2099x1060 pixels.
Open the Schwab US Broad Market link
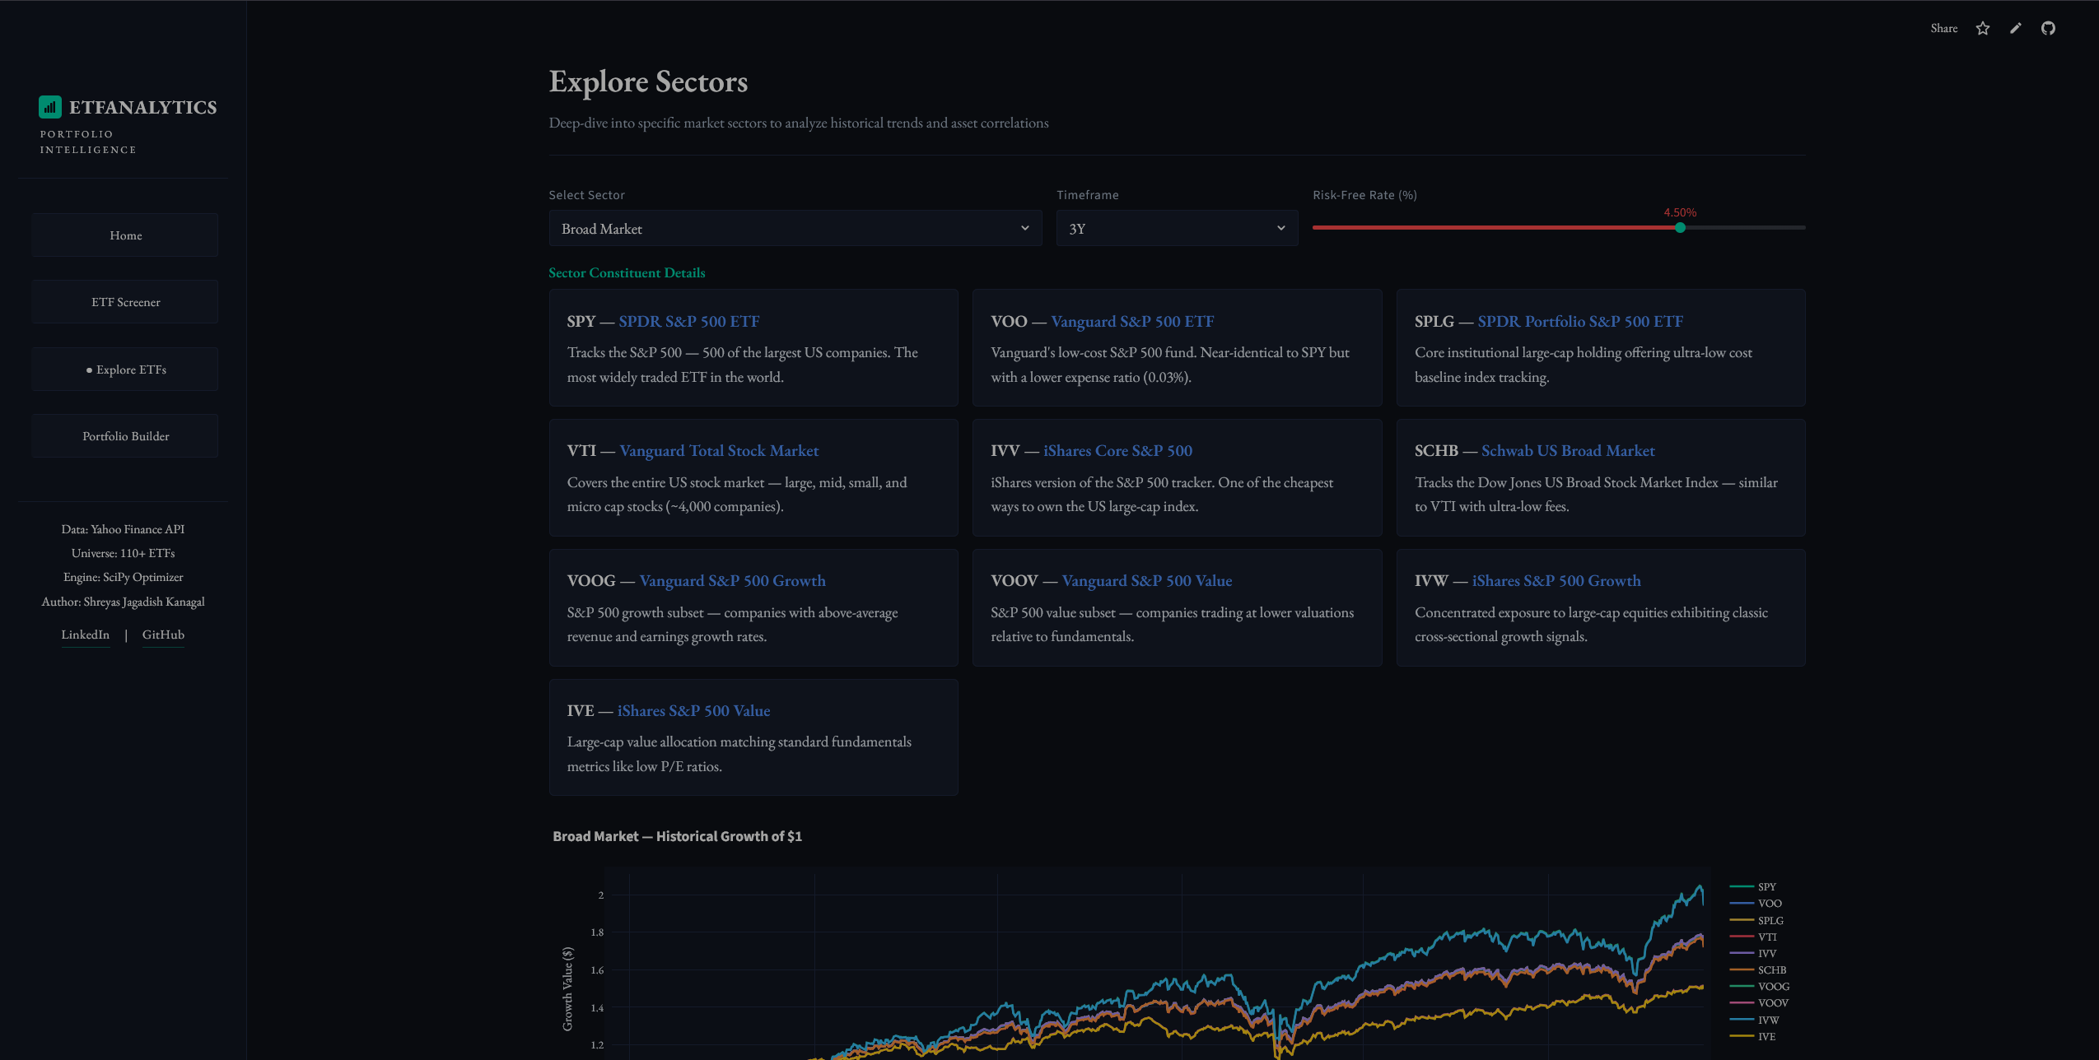click(x=1568, y=451)
